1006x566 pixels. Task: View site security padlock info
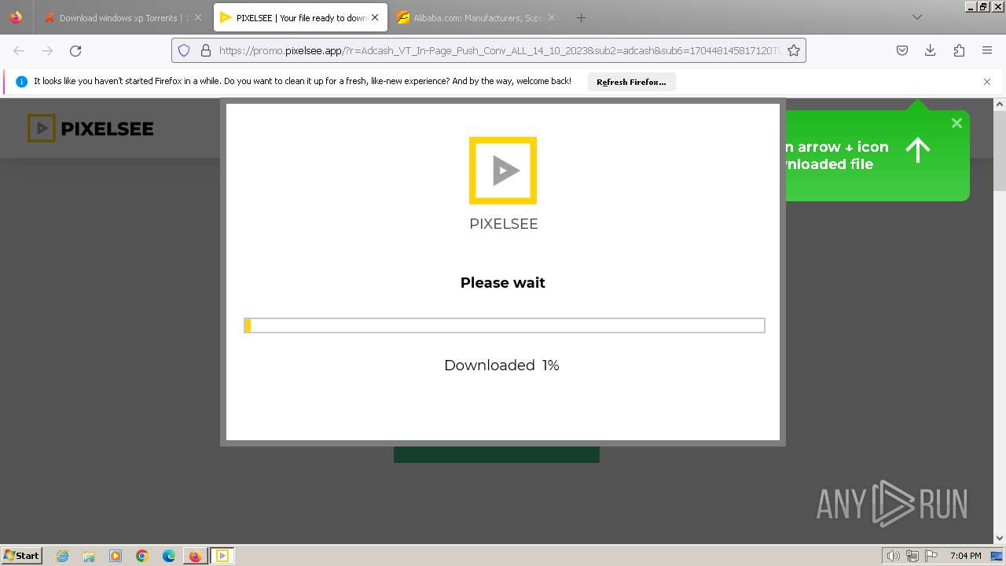pos(206,50)
